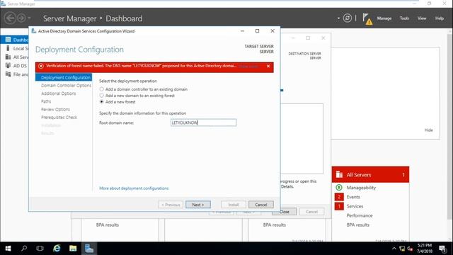Click Previous in the AD DS wizard
The image size is (453, 255).
point(171,205)
